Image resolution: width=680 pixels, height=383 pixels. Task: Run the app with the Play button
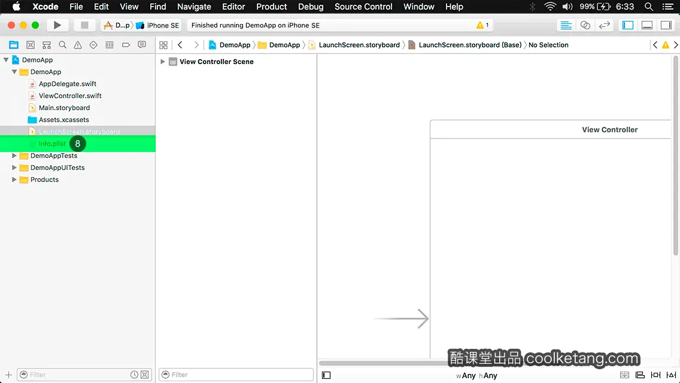pyautogui.click(x=57, y=25)
